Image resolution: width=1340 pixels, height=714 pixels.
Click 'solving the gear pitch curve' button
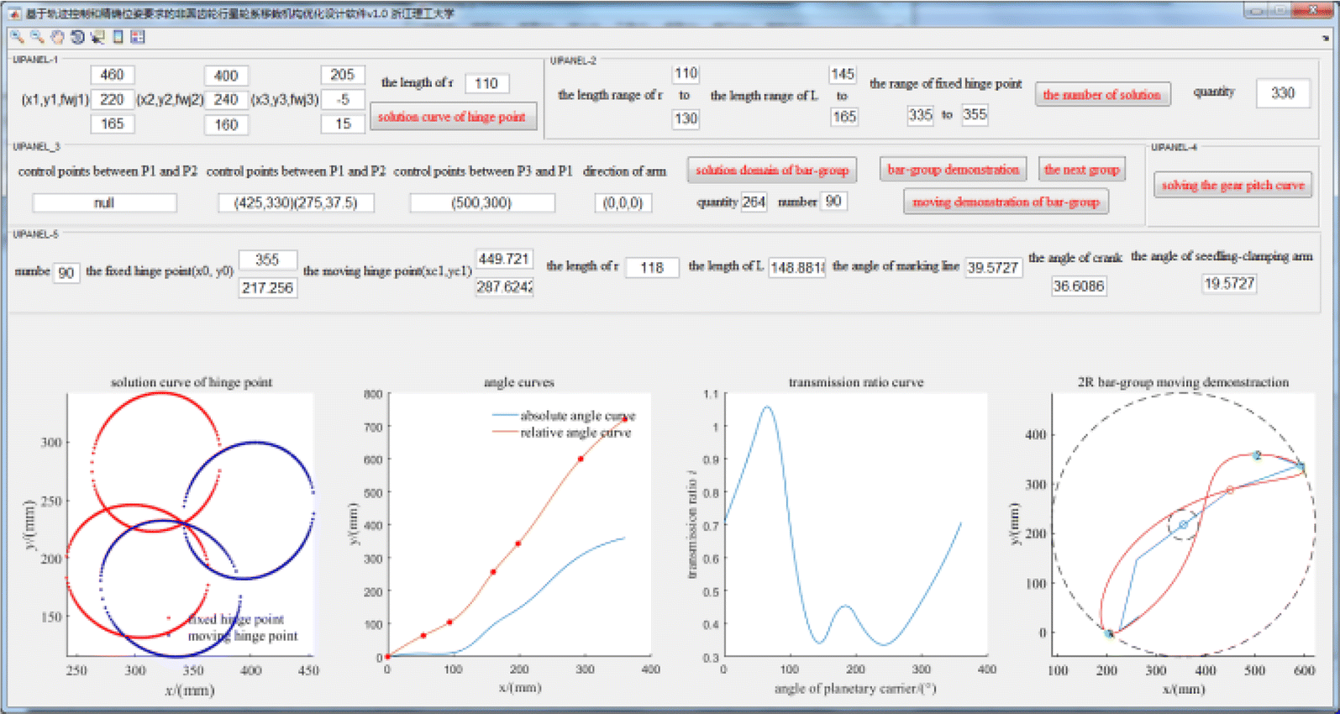pos(1233,185)
